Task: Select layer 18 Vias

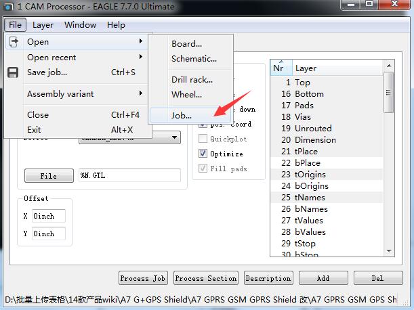Action: (x=327, y=117)
